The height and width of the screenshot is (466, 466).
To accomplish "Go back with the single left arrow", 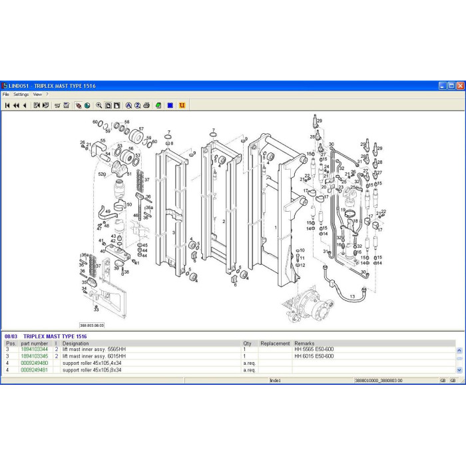I will pos(25,105).
